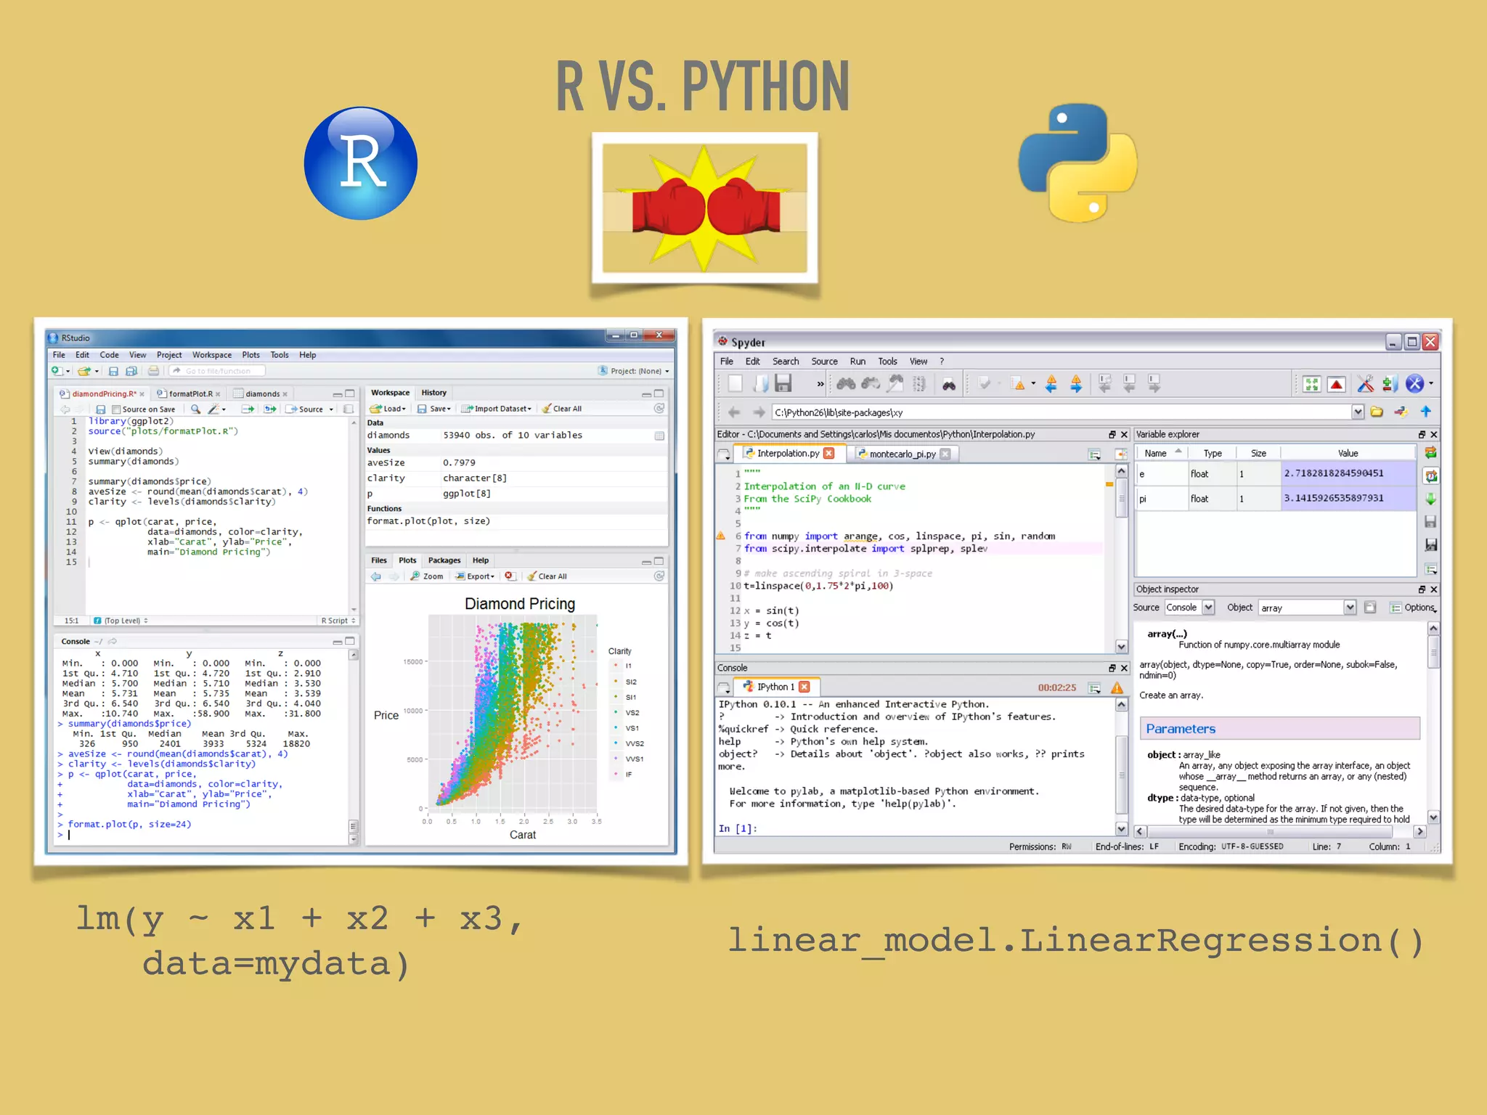Select the montecarlo_pi.py tab in Spyder
This screenshot has height=1115, width=1487.
click(903, 454)
